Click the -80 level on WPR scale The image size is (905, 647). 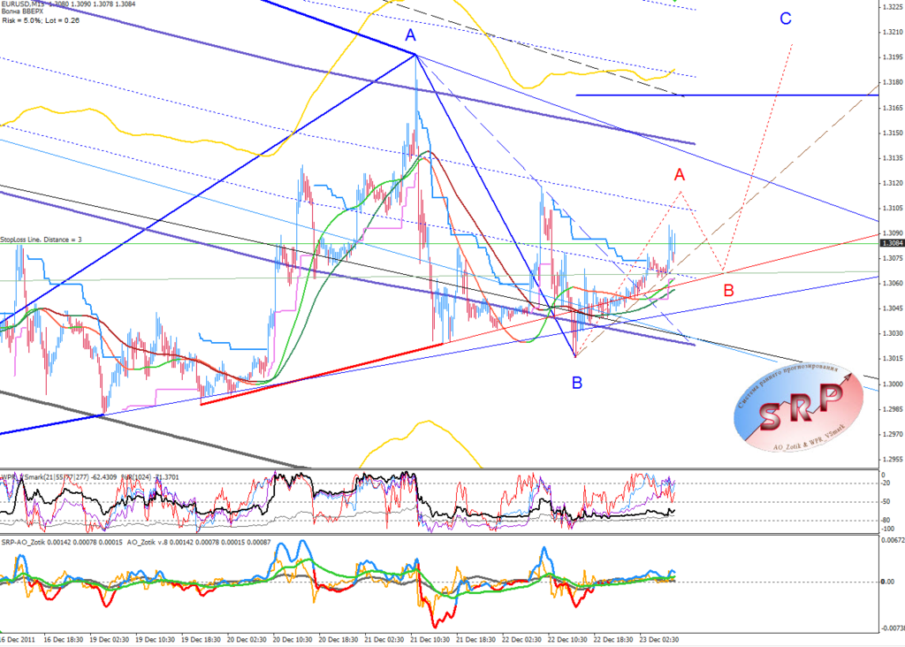pos(886,521)
